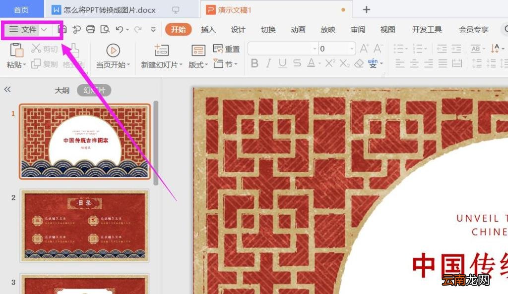This screenshot has width=508, height=294.
Task: Click the New Slide (新建幻灯片) icon
Action: (x=161, y=50)
